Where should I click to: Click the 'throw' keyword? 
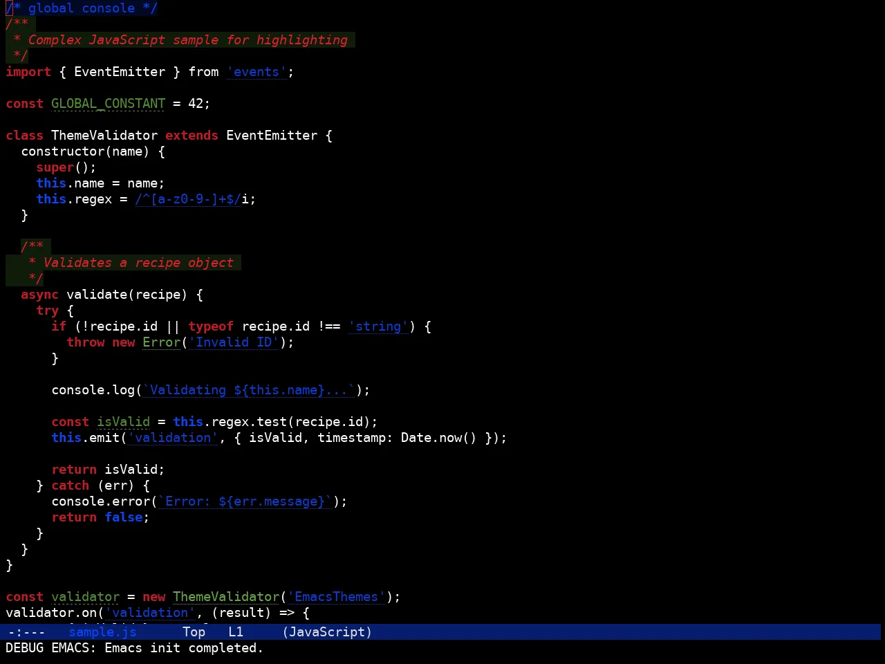tap(85, 342)
